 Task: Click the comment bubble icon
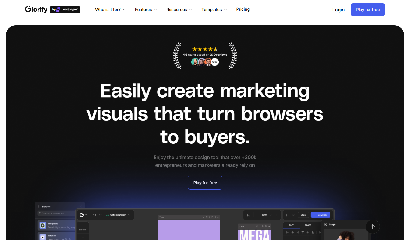tap(288, 215)
